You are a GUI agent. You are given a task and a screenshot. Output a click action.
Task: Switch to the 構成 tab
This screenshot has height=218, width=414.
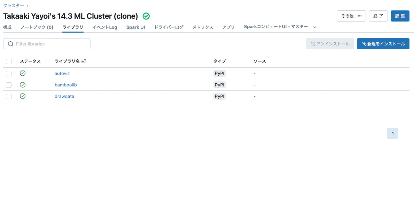pos(7,27)
